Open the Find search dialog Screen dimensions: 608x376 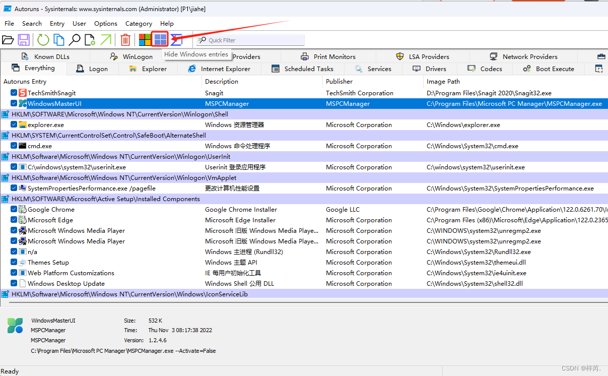pos(75,40)
